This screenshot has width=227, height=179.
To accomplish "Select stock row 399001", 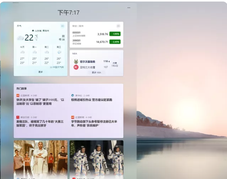I will click(x=97, y=42).
